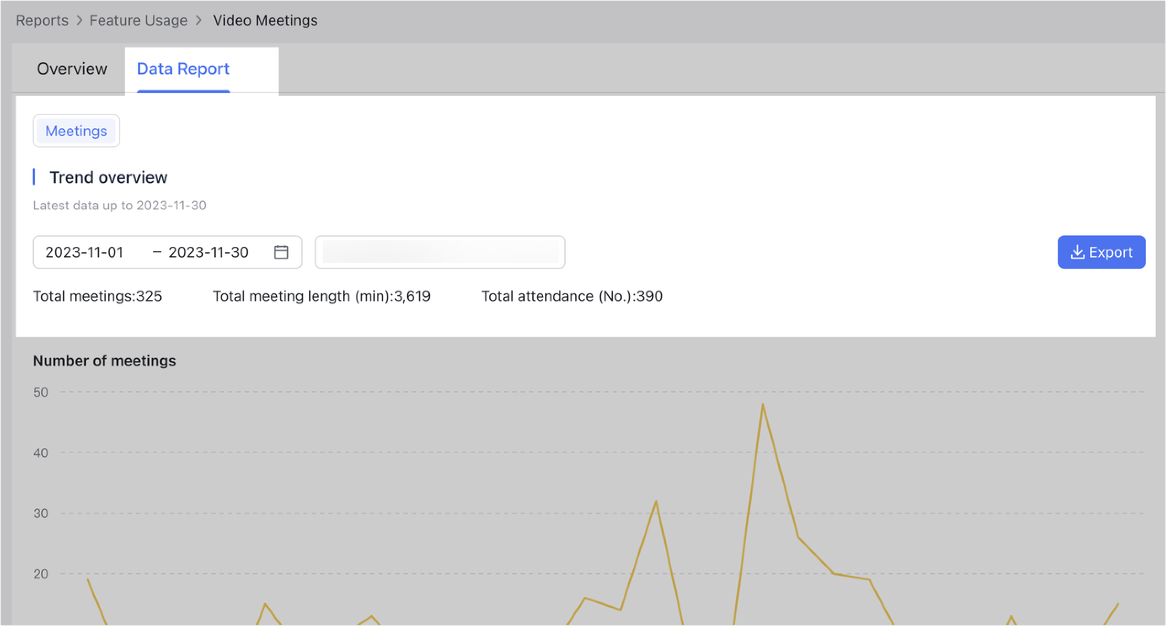The image size is (1166, 626).
Task: Select the Data Report tab
Action: coord(183,69)
